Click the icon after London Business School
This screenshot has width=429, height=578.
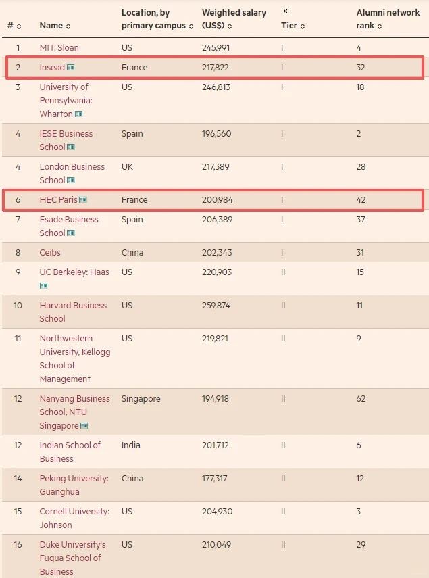(x=71, y=180)
